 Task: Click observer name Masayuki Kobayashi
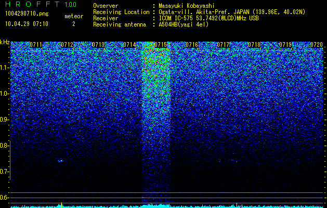187,6
